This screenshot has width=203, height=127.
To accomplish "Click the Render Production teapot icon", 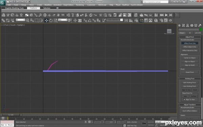I will tap(171, 20).
